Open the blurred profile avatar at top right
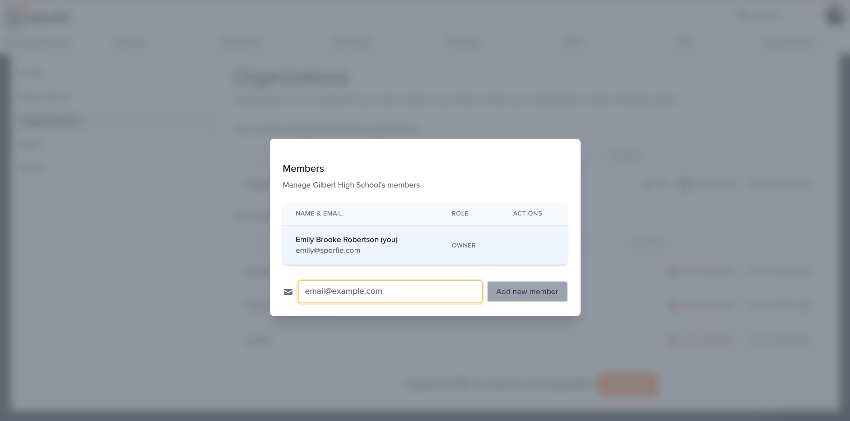This screenshot has width=850, height=421. [835, 16]
